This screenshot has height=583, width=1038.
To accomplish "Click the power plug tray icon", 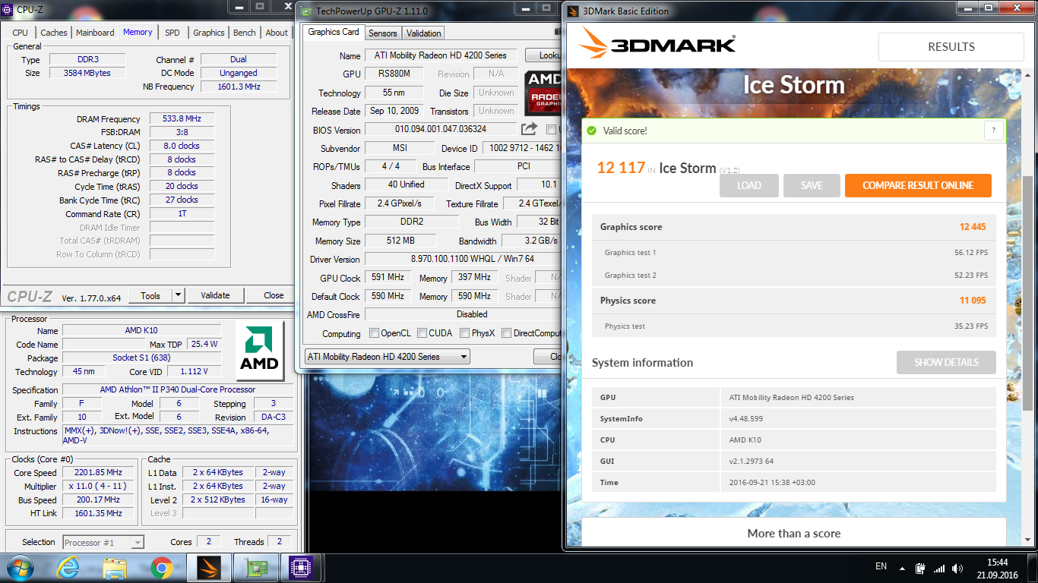I will [920, 568].
